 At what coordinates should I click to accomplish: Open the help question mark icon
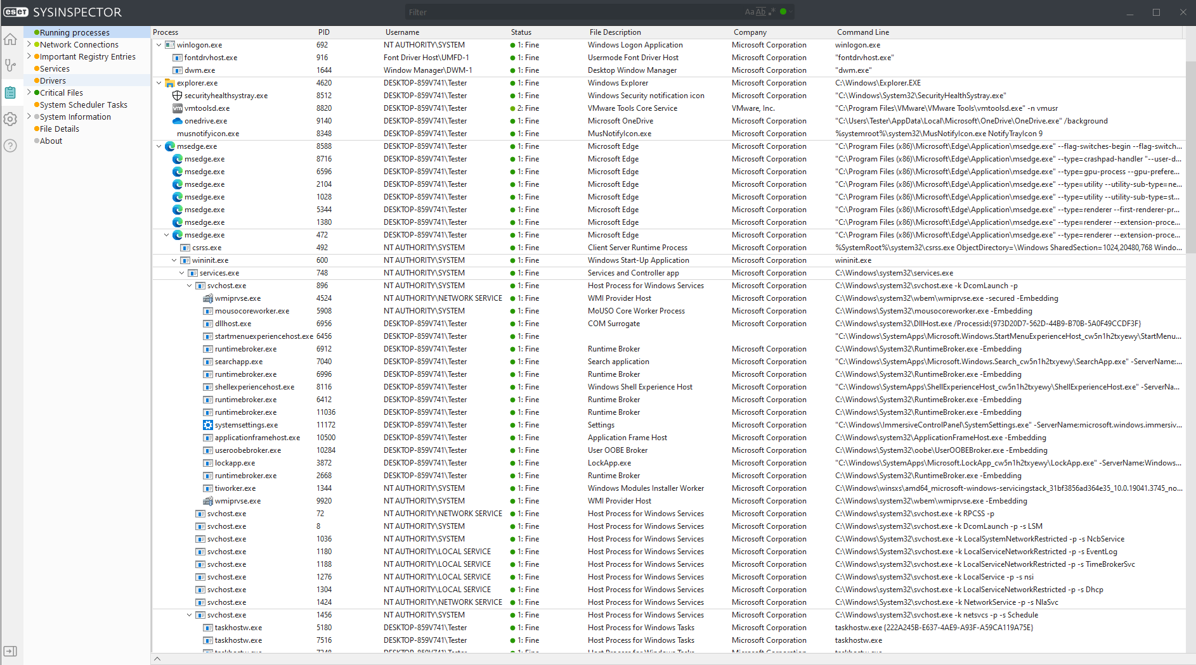click(x=10, y=146)
